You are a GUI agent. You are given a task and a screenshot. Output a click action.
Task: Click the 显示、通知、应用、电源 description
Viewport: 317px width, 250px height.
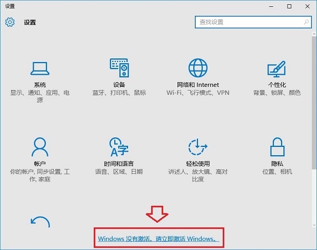point(40,96)
